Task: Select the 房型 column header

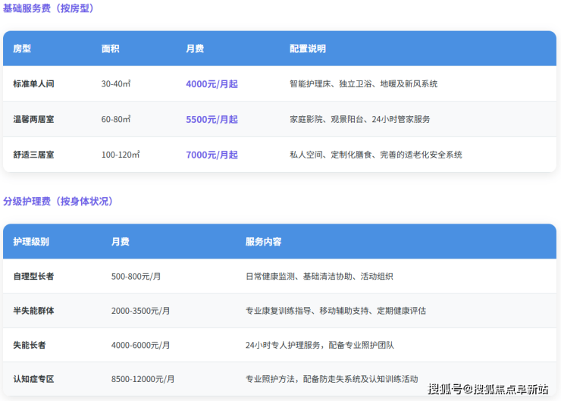Action: coord(22,49)
